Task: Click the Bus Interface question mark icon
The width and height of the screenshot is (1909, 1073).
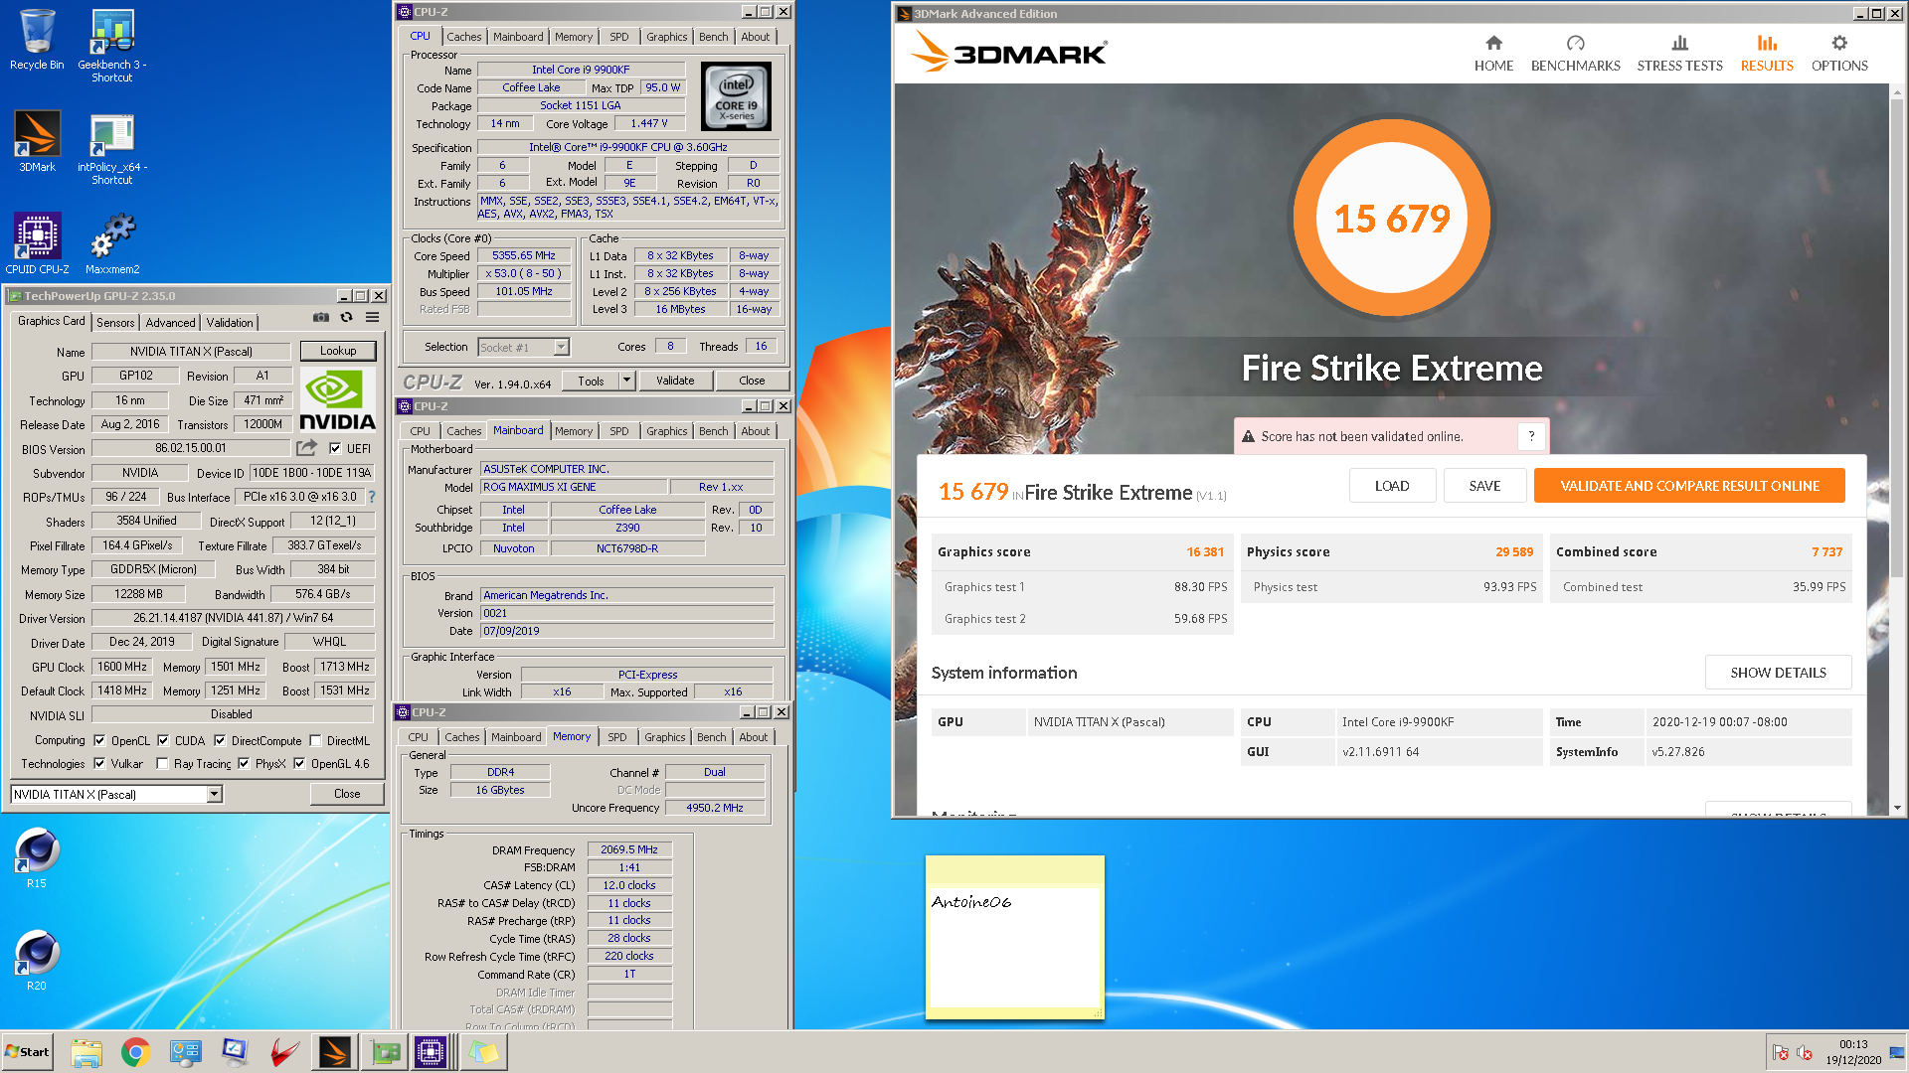Action: (372, 497)
